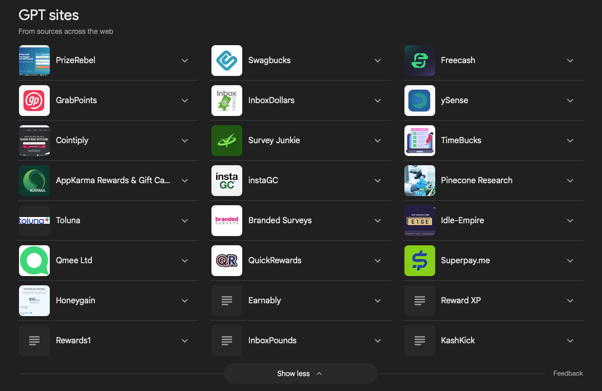This screenshot has height=391, width=602.
Task: Expand the Branded Surveys entry chevron
Action: click(378, 221)
